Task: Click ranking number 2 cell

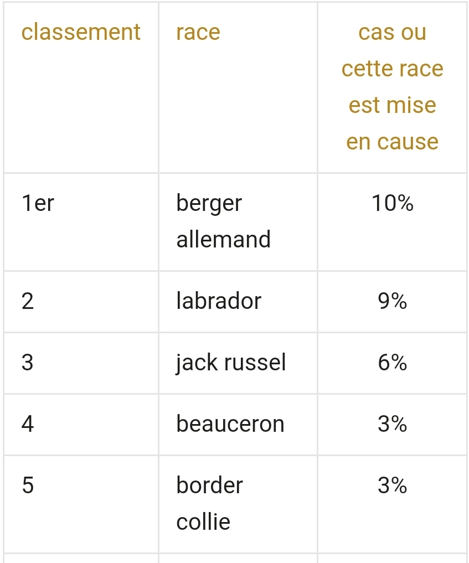Action: [28, 302]
